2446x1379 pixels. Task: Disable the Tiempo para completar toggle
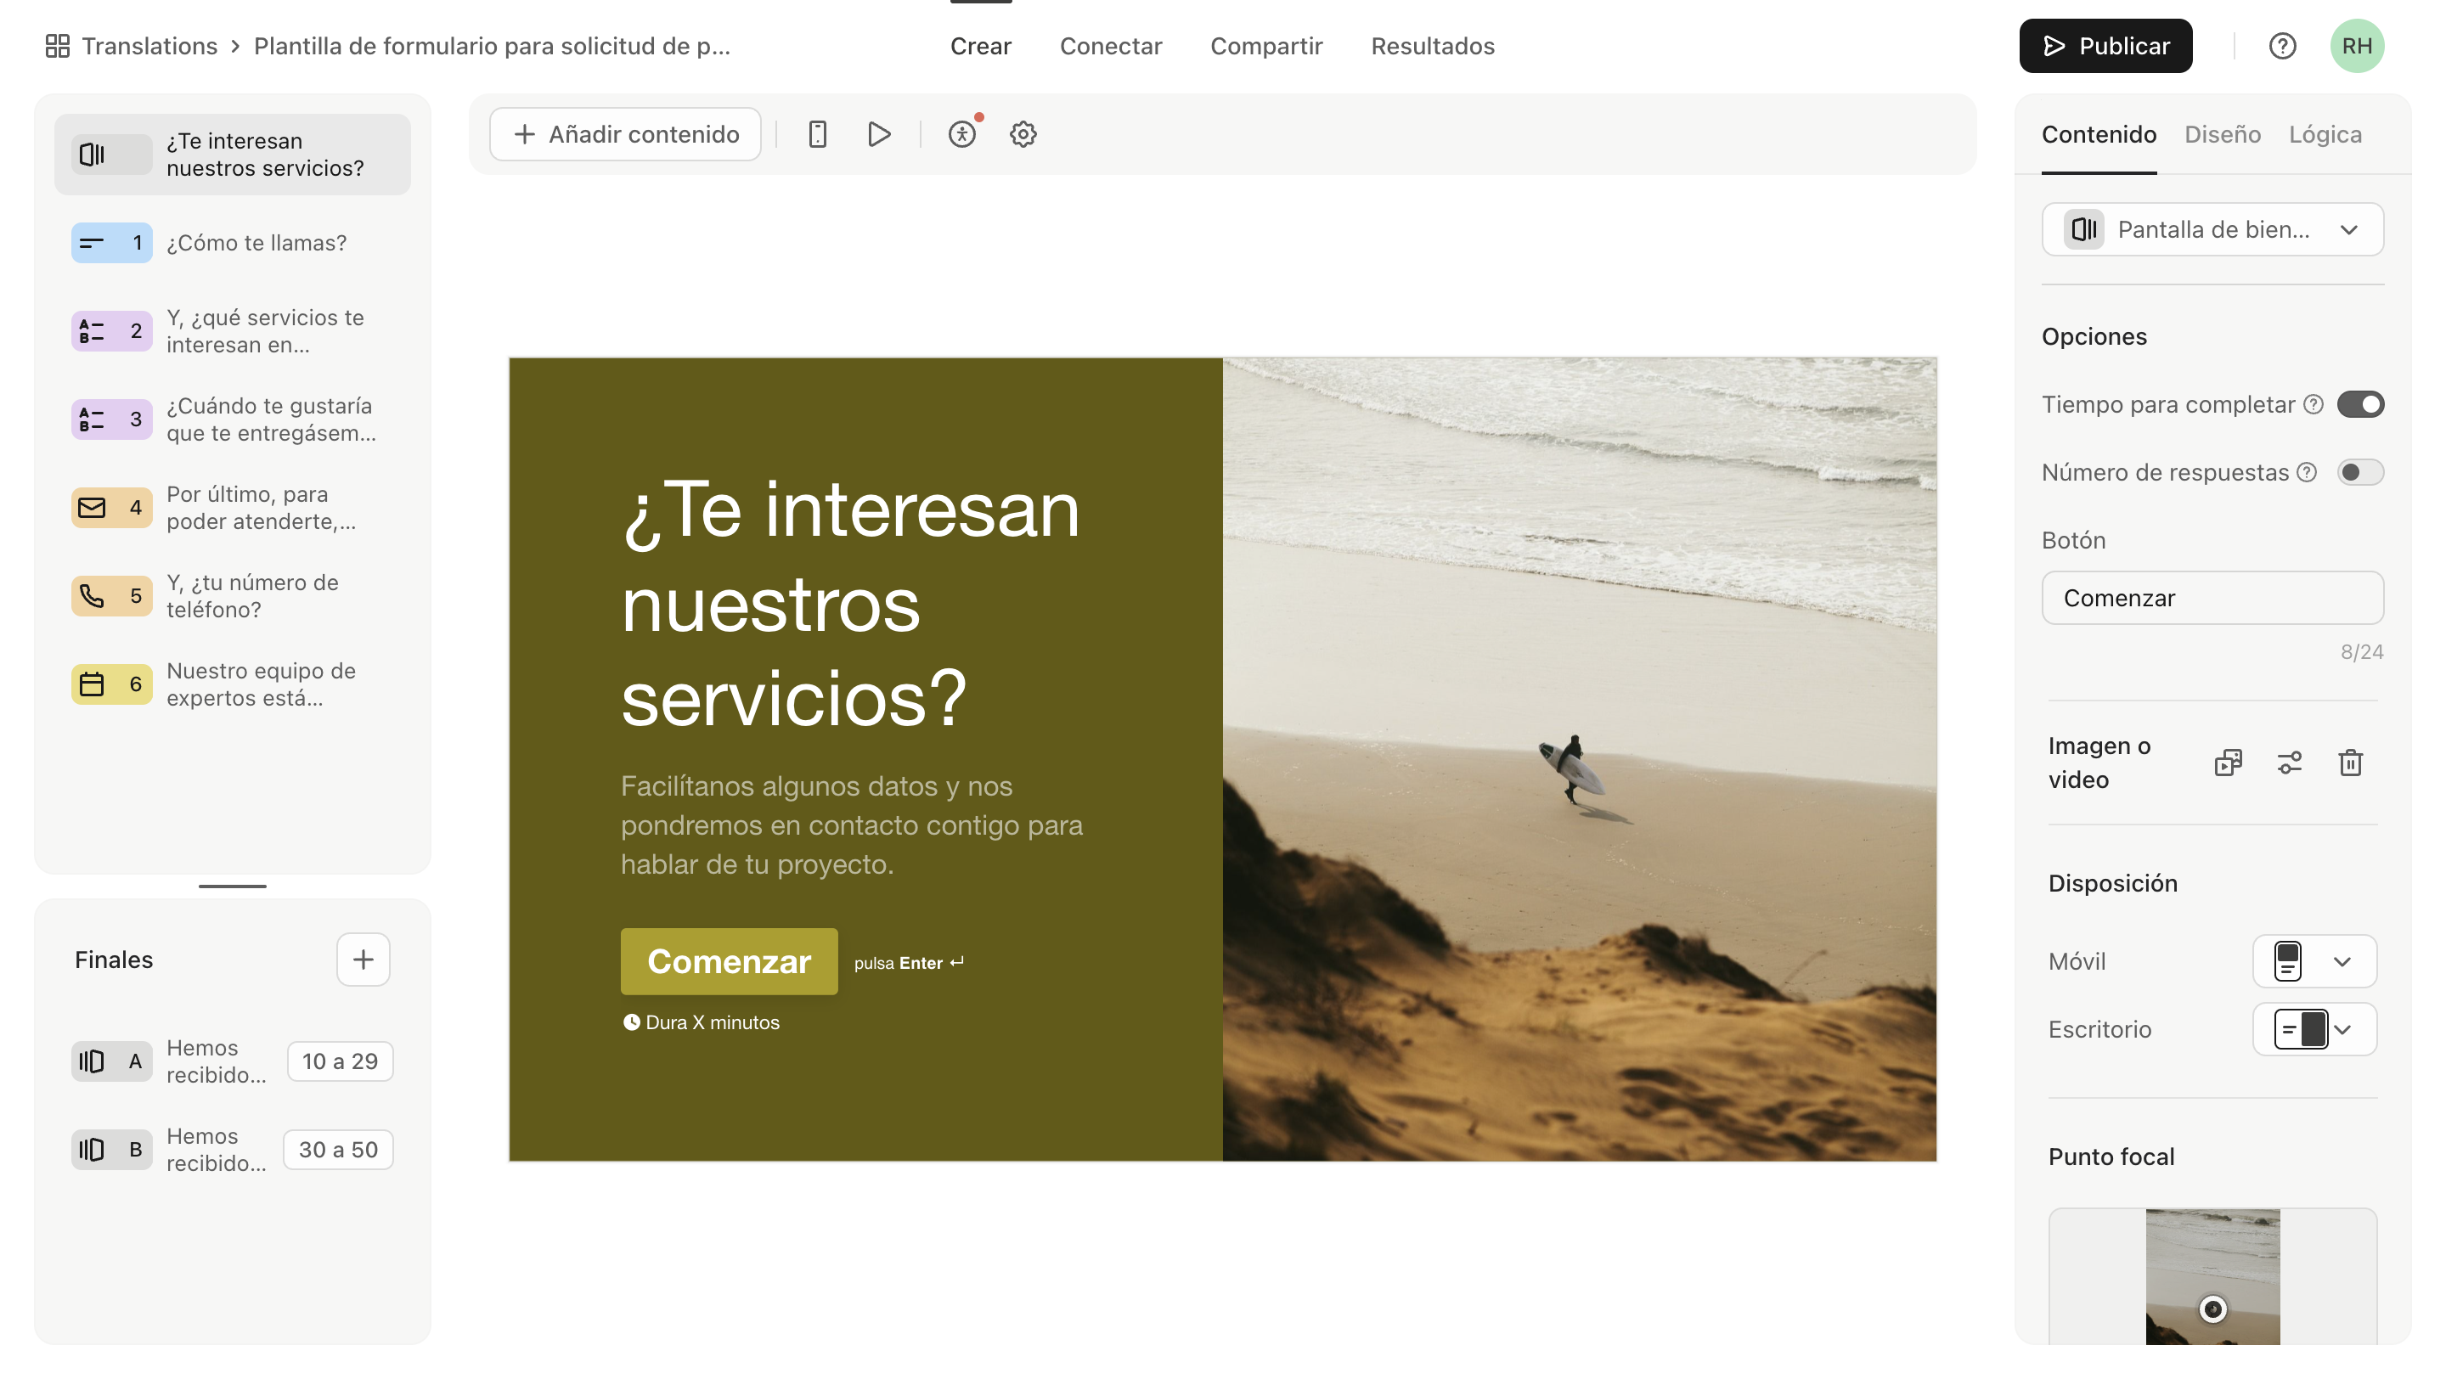coord(2360,403)
